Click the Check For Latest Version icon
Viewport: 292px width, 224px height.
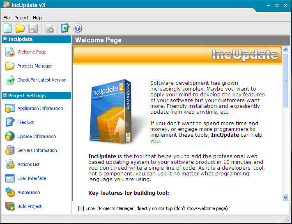[10, 80]
